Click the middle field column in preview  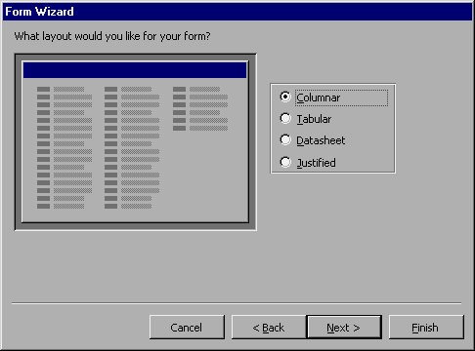(132, 147)
